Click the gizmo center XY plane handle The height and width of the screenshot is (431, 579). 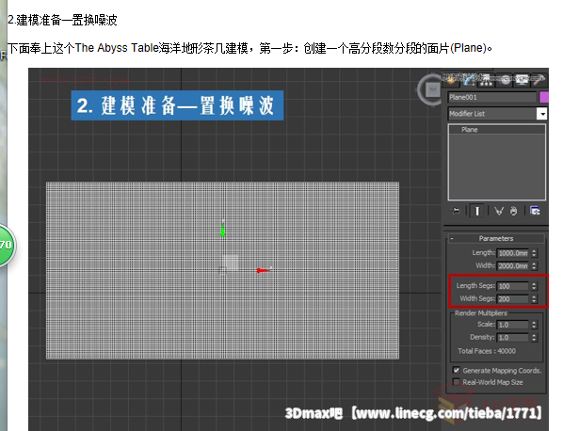230,263
